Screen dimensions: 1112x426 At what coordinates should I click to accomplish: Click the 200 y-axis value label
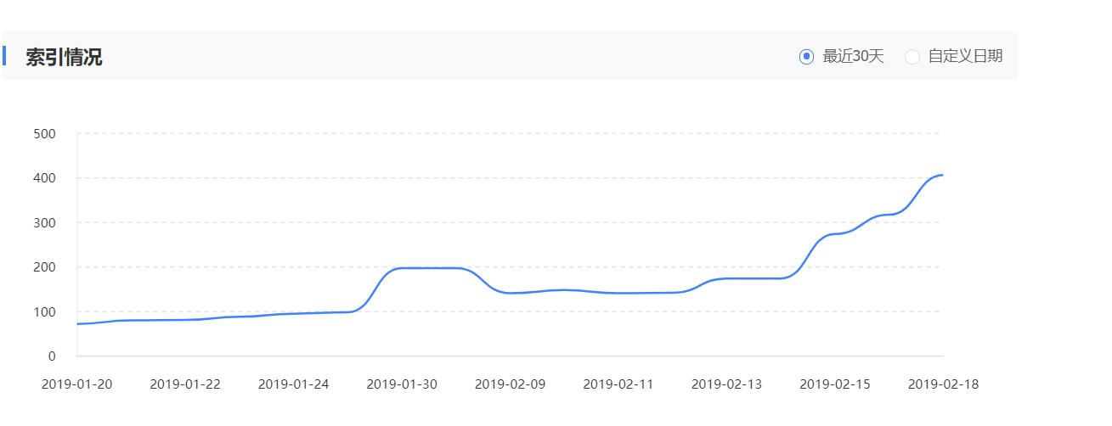pyautogui.click(x=45, y=267)
